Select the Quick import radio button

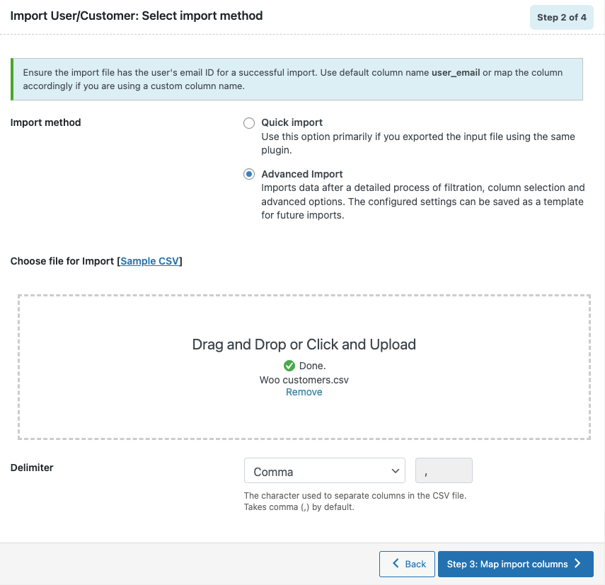coord(249,123)
